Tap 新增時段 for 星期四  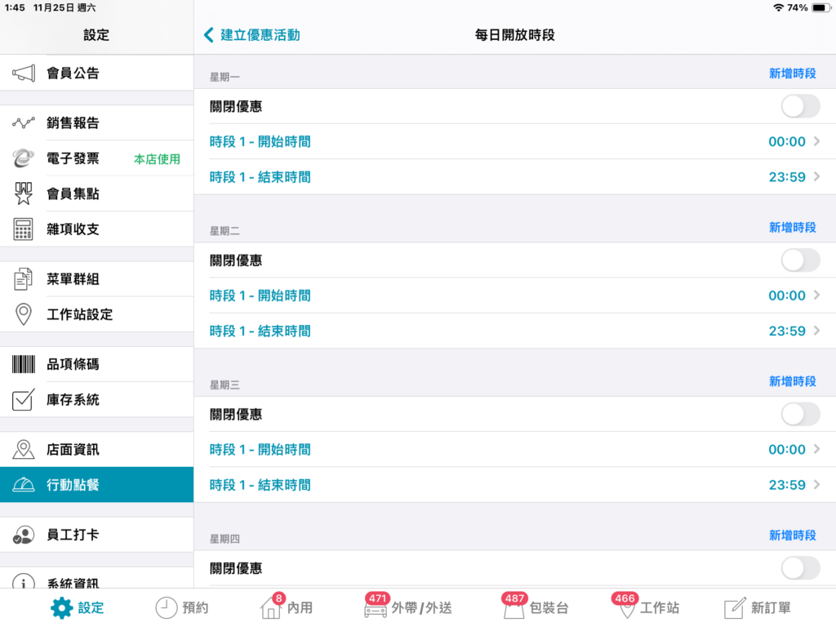pos(792,536)
